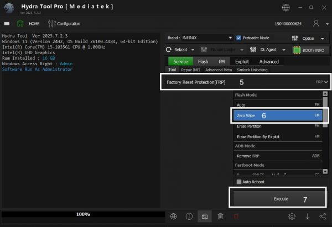Expand the Manual Loader dropdown arrow
Screen dimensions: 332x227
coord(242,50)
